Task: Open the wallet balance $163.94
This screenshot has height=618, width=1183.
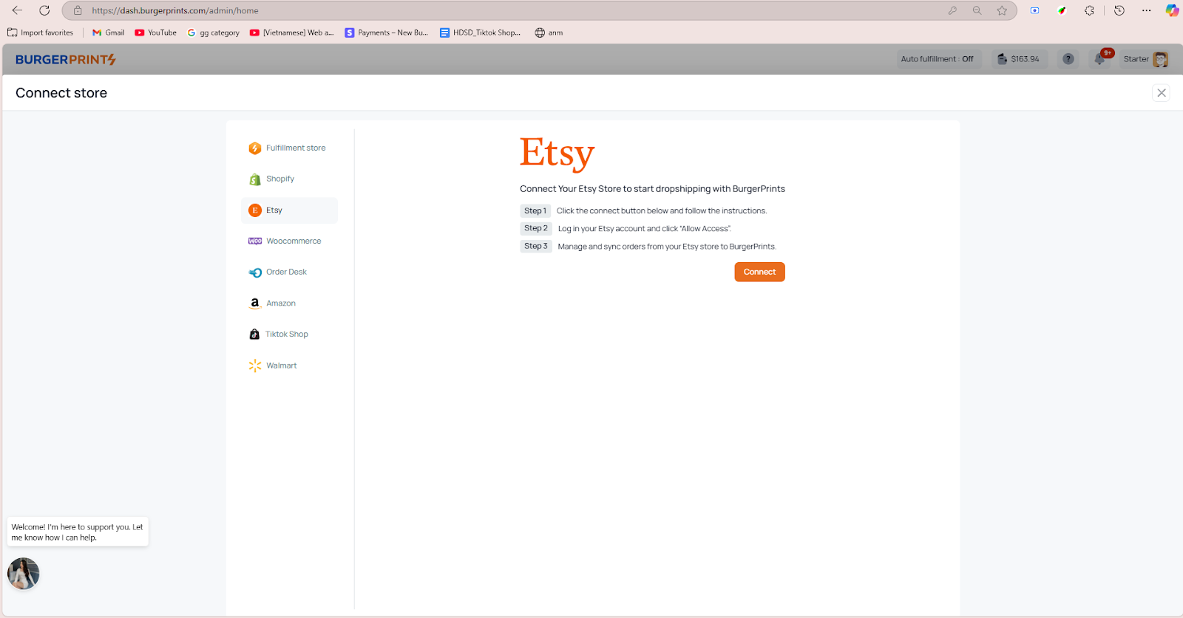Action: (1019, 59)
